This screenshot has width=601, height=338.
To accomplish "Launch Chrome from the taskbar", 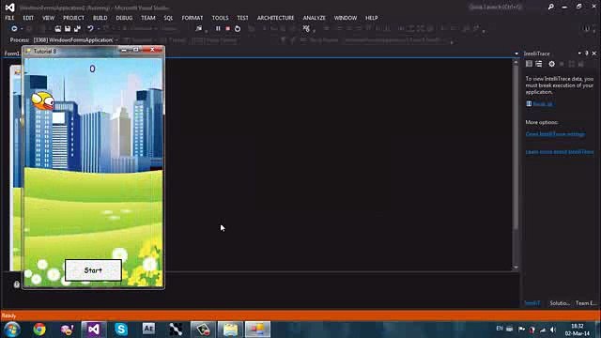I will coord(39,330).
